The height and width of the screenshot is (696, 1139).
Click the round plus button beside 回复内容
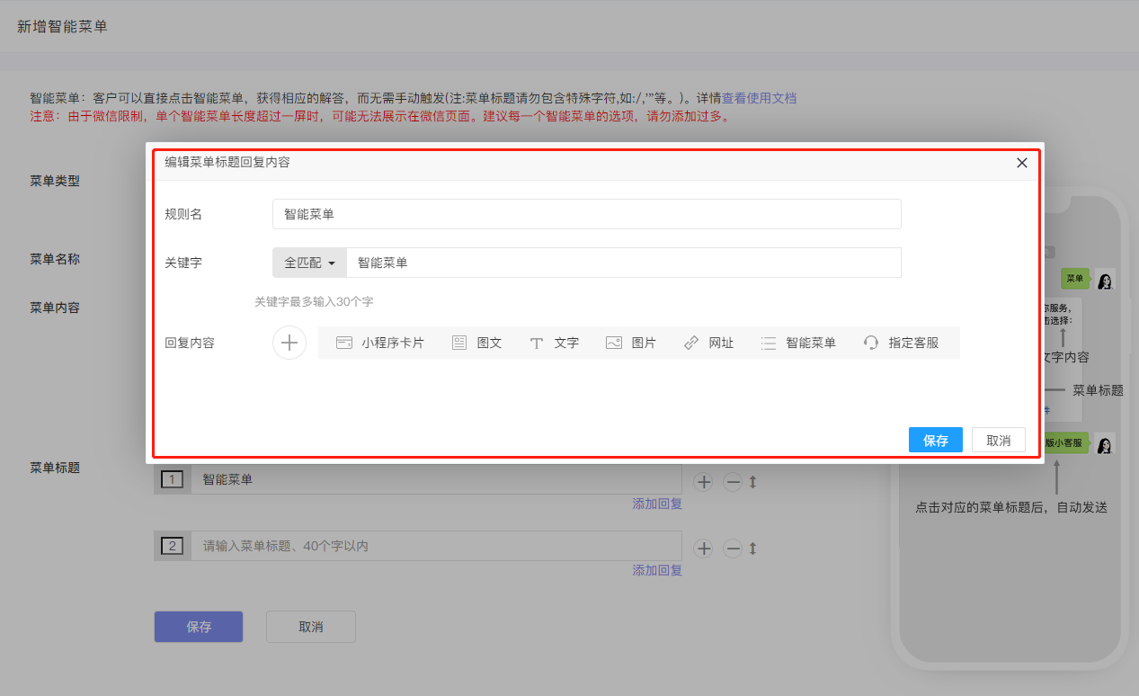click(x=289, y=343)
